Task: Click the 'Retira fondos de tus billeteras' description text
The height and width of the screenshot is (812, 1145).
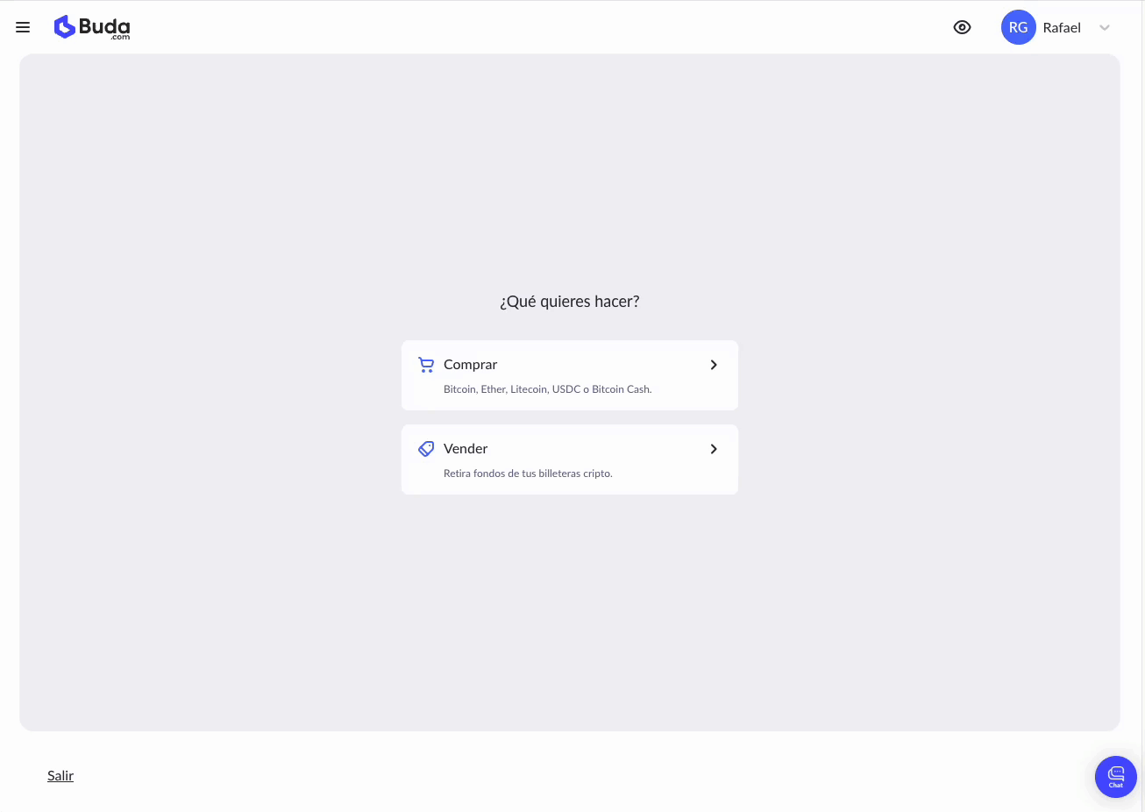Action: [512, 474]
